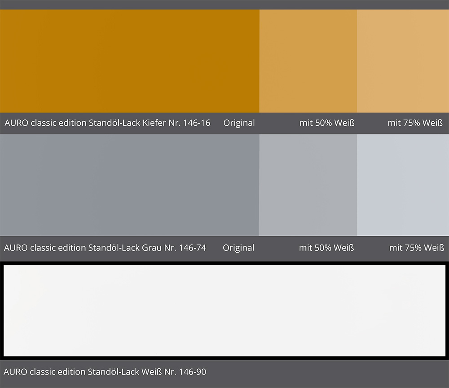Click the white Weiß Nr. 146-90 swatch
The image size is (449, 388).
(x=224, y=311)
